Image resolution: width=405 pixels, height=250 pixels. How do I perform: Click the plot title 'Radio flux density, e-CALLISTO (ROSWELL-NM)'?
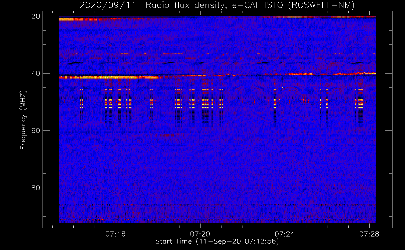tap(250, 5)
